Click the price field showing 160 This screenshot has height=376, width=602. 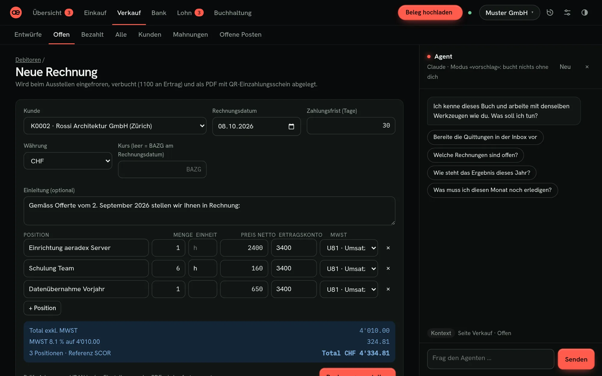(244, 268)
